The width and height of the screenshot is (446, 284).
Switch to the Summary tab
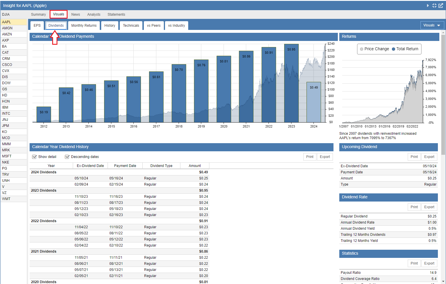[x=38, y=15]
